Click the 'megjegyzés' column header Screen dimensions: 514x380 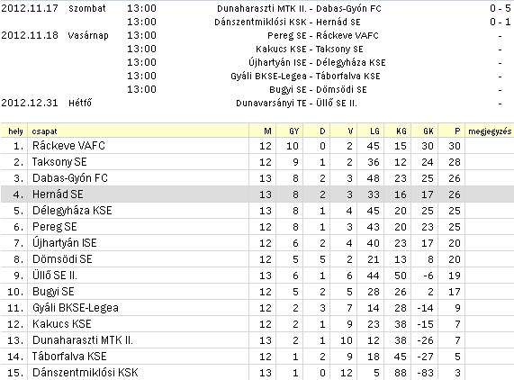coord(490,131)
